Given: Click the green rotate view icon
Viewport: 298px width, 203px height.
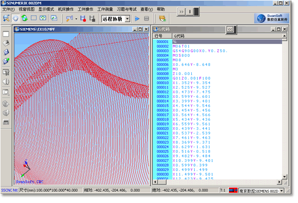Looking at the screenshot, I should point(25,18).
